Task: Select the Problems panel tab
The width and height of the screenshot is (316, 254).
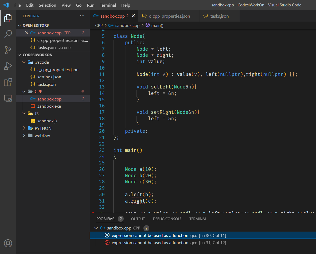Action: 110,219
